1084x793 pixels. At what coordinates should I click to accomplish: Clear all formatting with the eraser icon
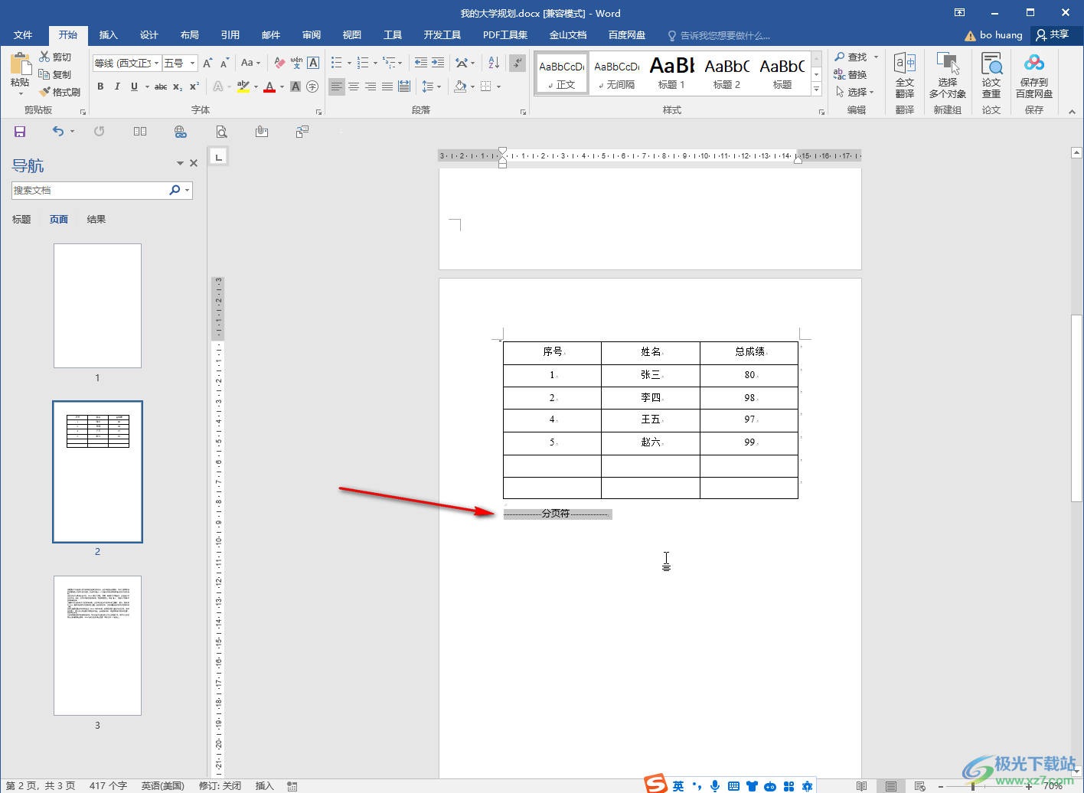point(279,63)
